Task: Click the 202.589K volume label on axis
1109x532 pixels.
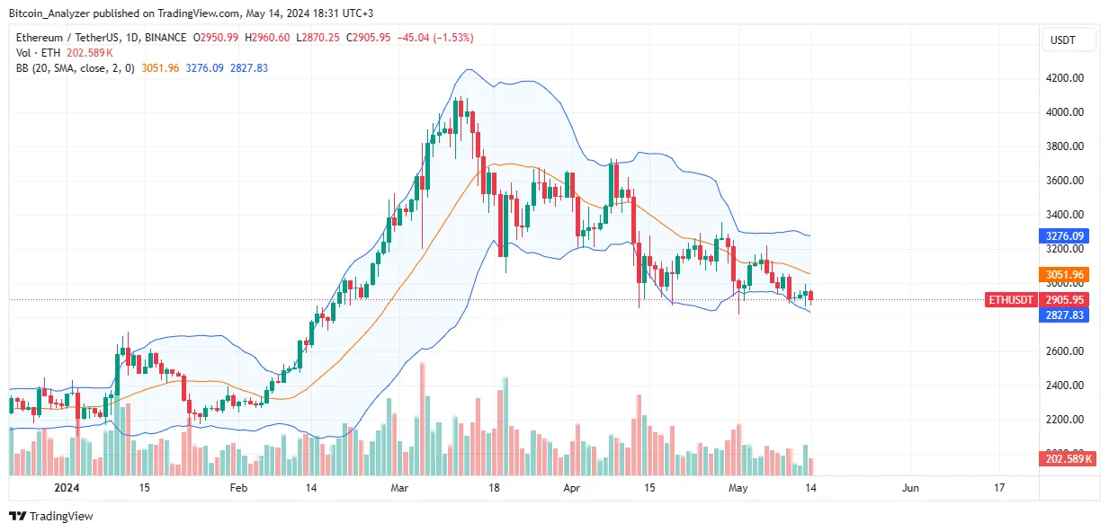Action: pyautogui.click(x=1064, y=459)
